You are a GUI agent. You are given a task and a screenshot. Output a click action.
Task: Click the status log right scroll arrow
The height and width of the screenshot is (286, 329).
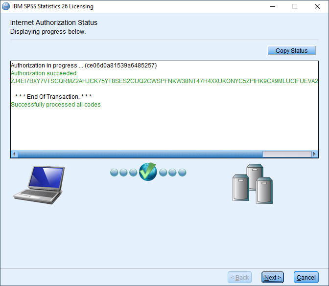(x=314, y=154)
